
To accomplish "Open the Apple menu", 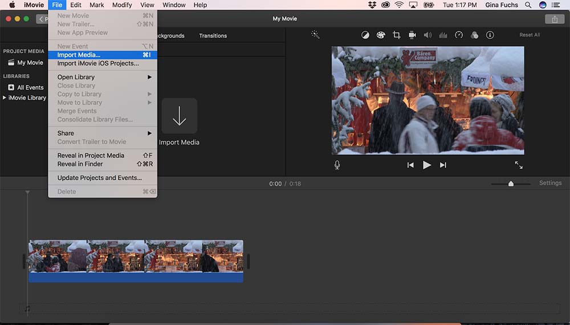I will coord(12,5).
